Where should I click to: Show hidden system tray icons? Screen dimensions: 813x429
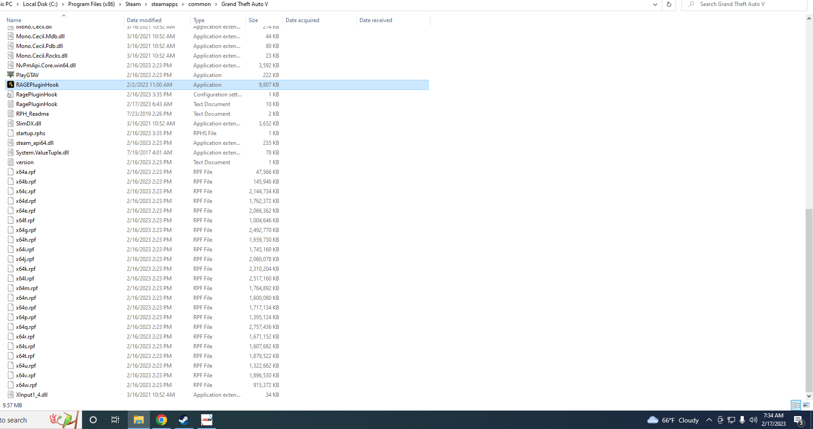point(709,420)
